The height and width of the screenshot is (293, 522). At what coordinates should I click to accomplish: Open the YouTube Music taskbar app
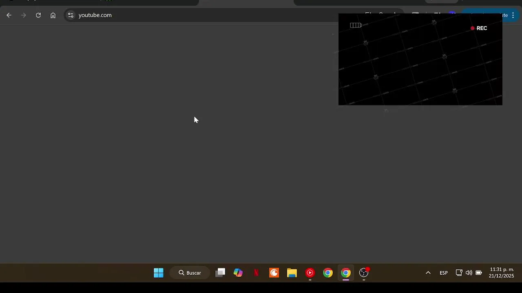click(x=310, y=273)
